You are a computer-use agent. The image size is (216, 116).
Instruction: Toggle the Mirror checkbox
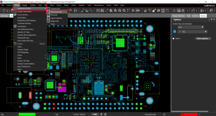(174, 38)
